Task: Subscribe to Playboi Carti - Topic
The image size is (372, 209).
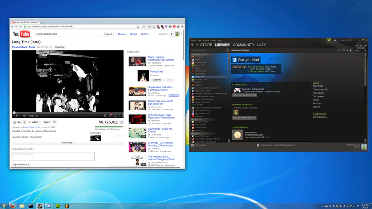Action: [x=60, y=47]
